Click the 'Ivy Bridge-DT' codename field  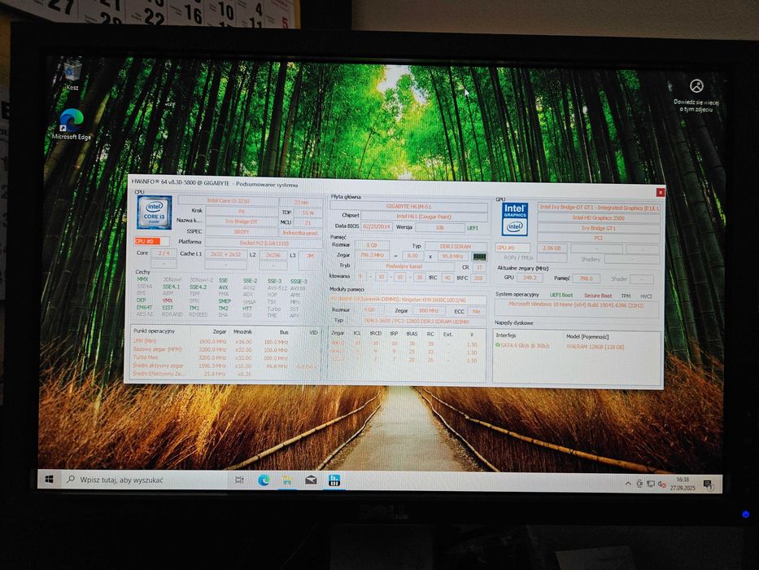coord(242,221)
